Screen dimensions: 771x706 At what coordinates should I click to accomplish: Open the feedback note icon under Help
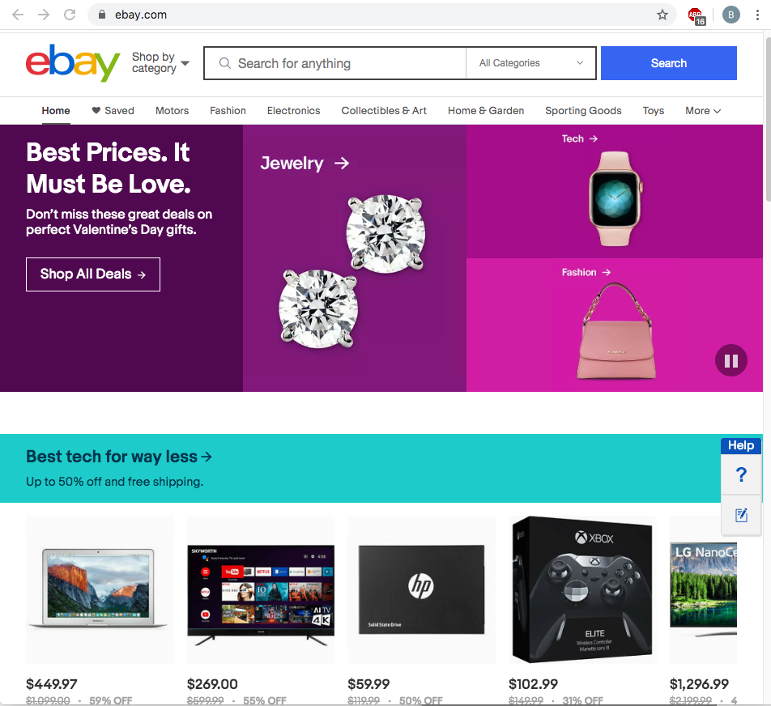pyautogui.click(x=740, y=515)
